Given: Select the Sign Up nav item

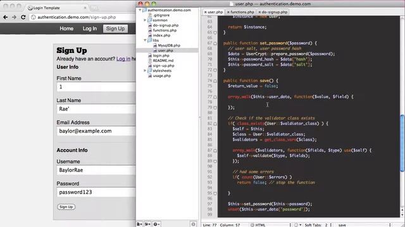Looking at the screenshot, I should [115, 28].
